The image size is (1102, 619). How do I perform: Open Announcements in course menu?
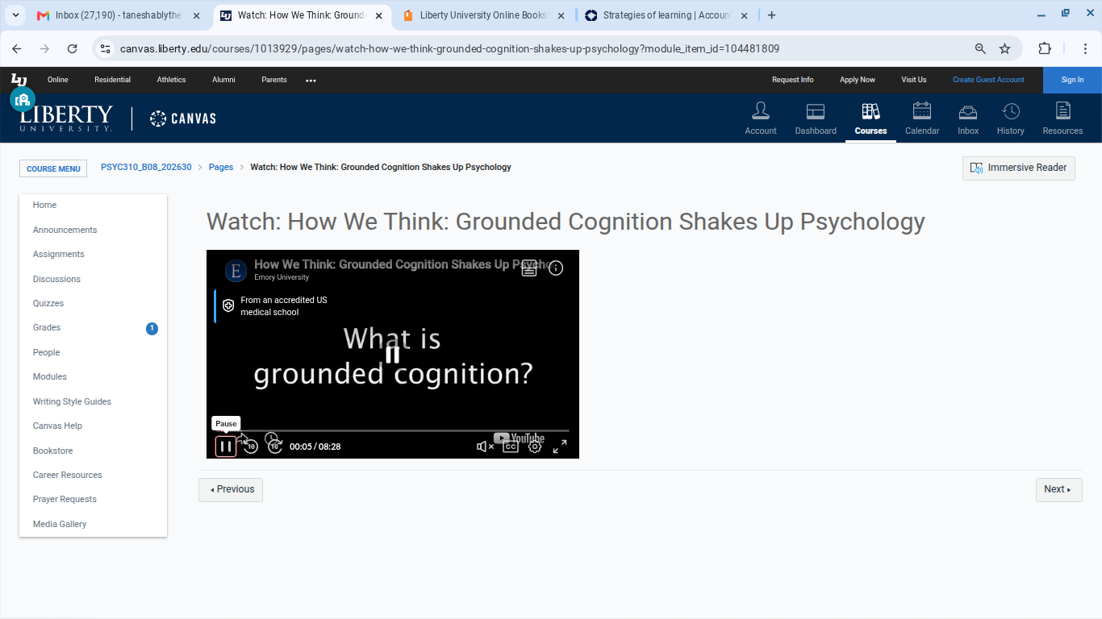click(65, 230)
